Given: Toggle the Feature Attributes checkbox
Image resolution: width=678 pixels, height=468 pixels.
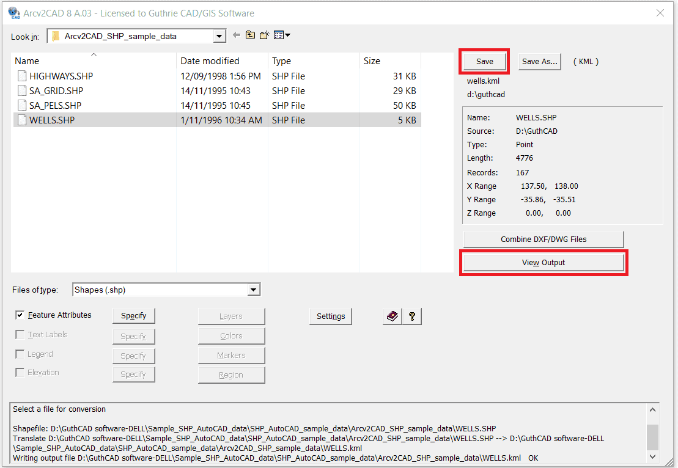Looking at the screenshot, I should (20, 315).
